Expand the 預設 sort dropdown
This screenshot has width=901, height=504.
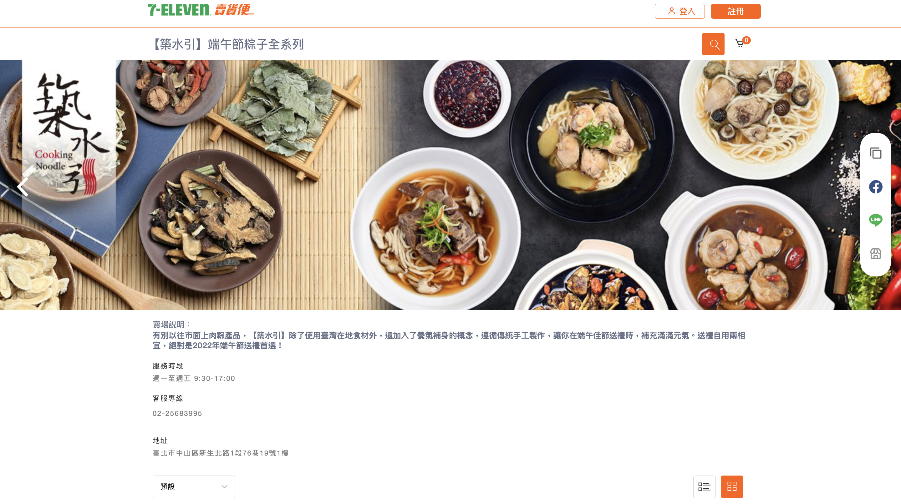click(193, 486)
